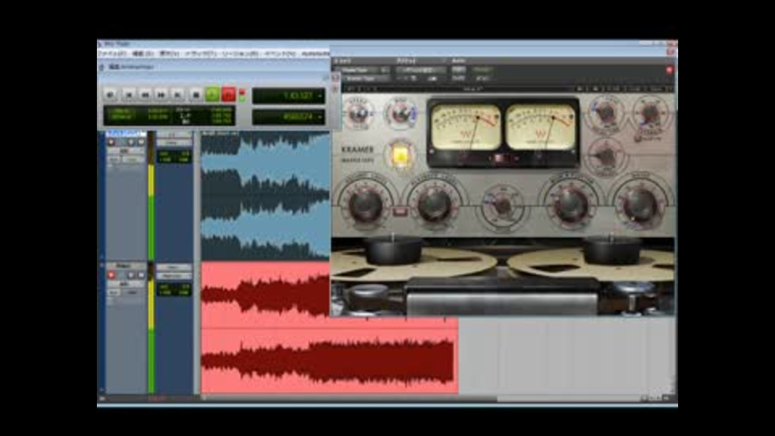Click the red target button in plugin header
The width and height of the screenshot is (775, 436).
click(x=669, y=70)
